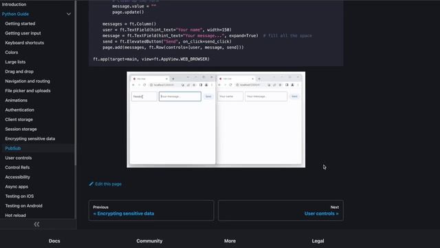Click Docs footer heading
The image size is (440, 248).
tap(54, 241)
